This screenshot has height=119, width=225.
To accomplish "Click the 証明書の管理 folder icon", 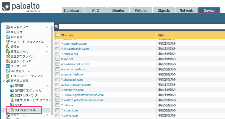I will pyautogui.click(x=8, y=81).
